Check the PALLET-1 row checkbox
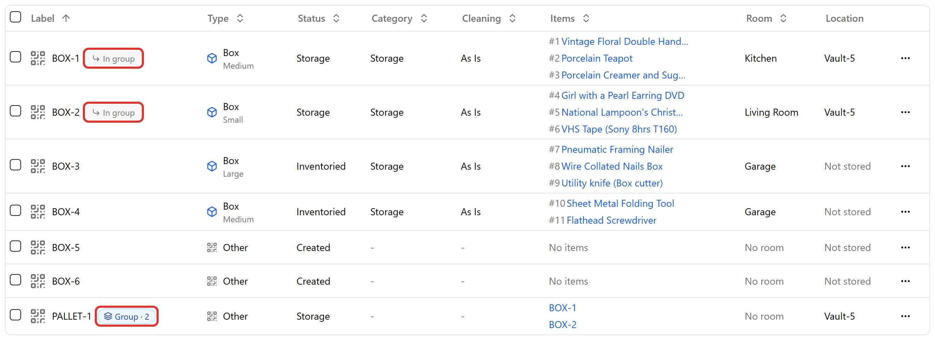 coord(15,315)
